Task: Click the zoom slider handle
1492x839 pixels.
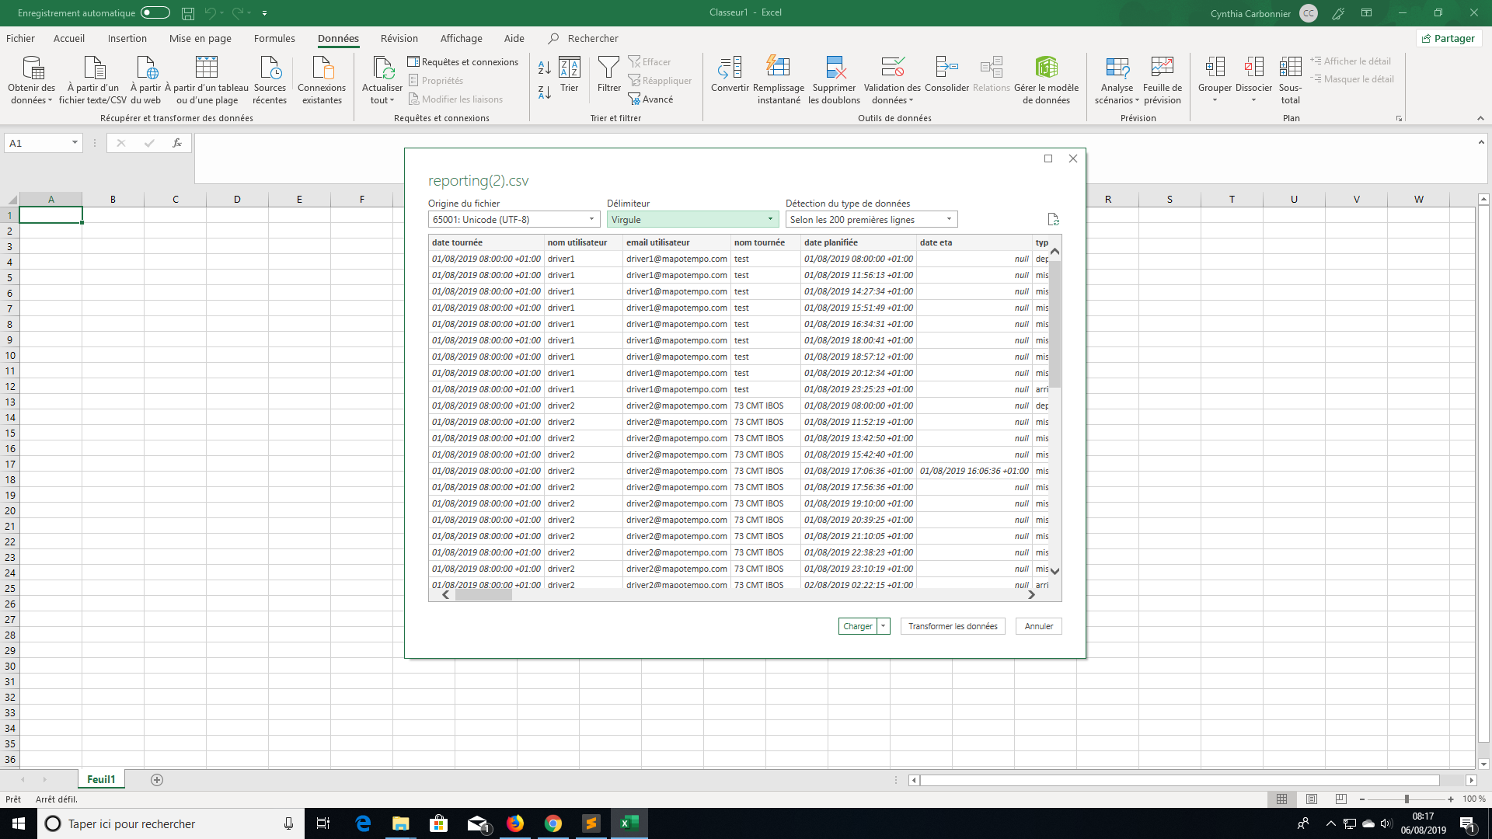Action: tap(1407, 799)
